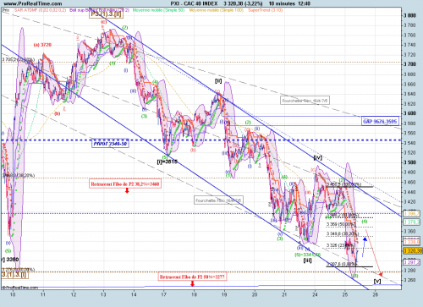This screenshot has height=307, width=423.
Task: Click the blue upward projection arrow
Action: (x=364, y=247)
